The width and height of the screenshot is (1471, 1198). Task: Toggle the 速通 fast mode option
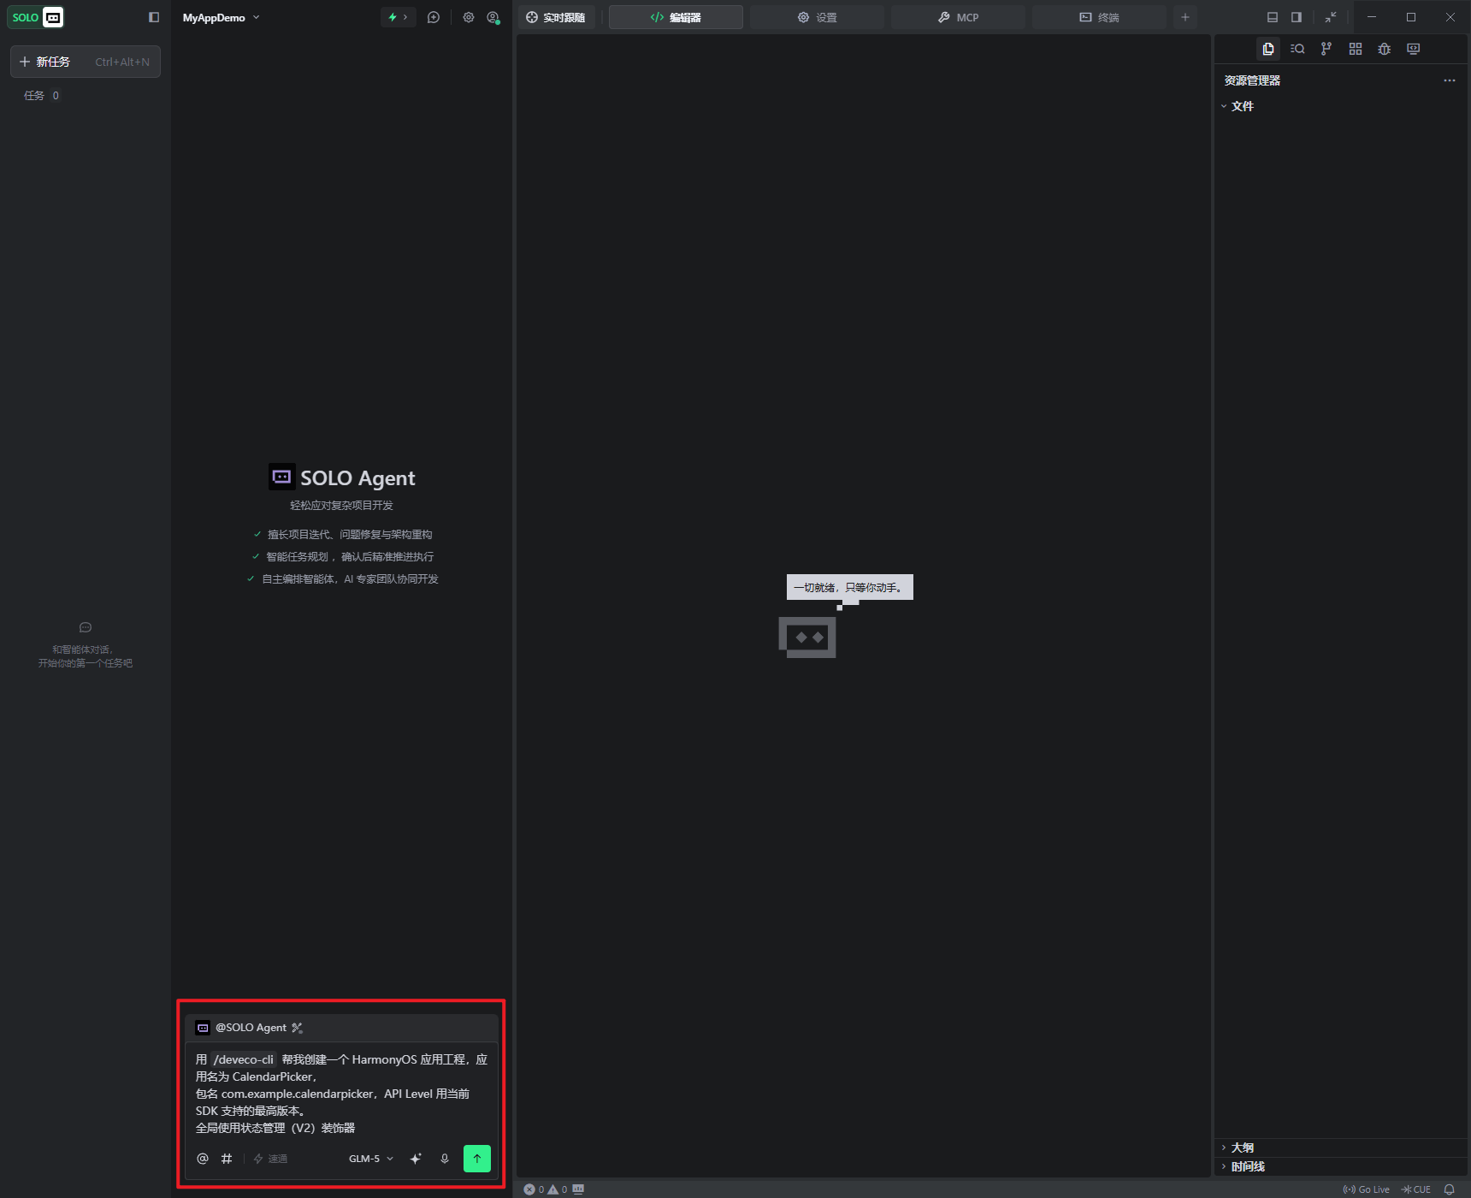(x=270, y=1159)
